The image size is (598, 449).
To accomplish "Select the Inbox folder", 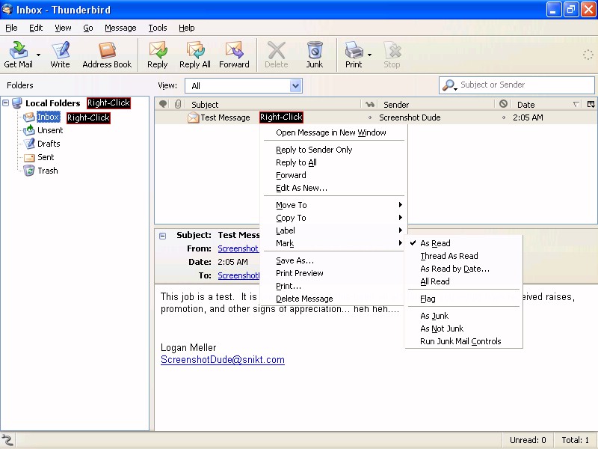I will (x=48, y=117).
